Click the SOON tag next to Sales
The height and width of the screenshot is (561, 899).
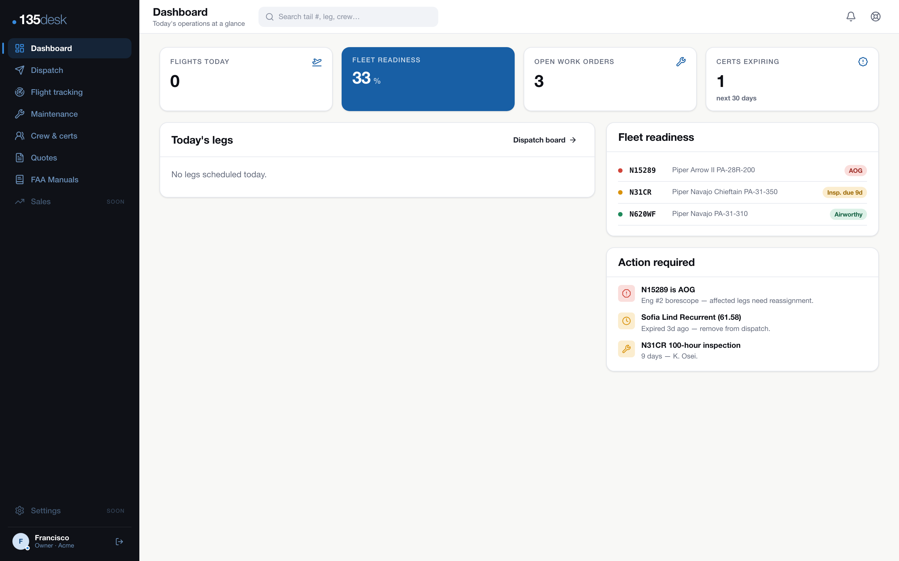(115, 202)
